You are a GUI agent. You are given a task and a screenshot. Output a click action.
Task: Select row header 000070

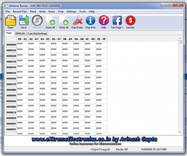pos(11,84)
